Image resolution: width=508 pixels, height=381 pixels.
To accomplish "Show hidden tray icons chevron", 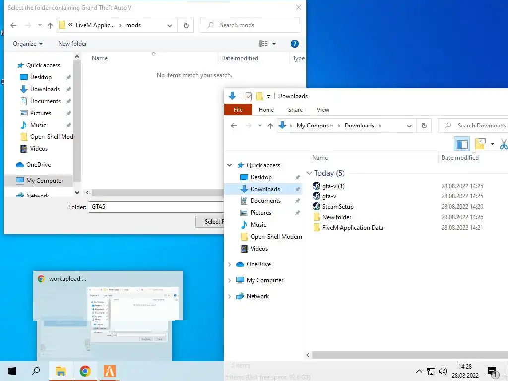I will 419,371.
